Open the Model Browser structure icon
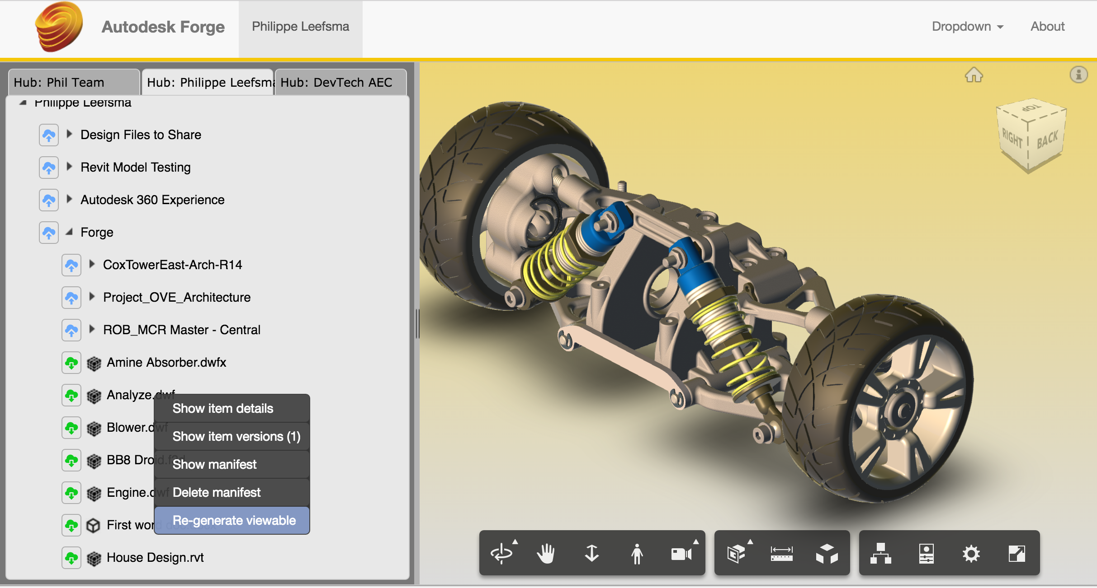 click(881, 553)
